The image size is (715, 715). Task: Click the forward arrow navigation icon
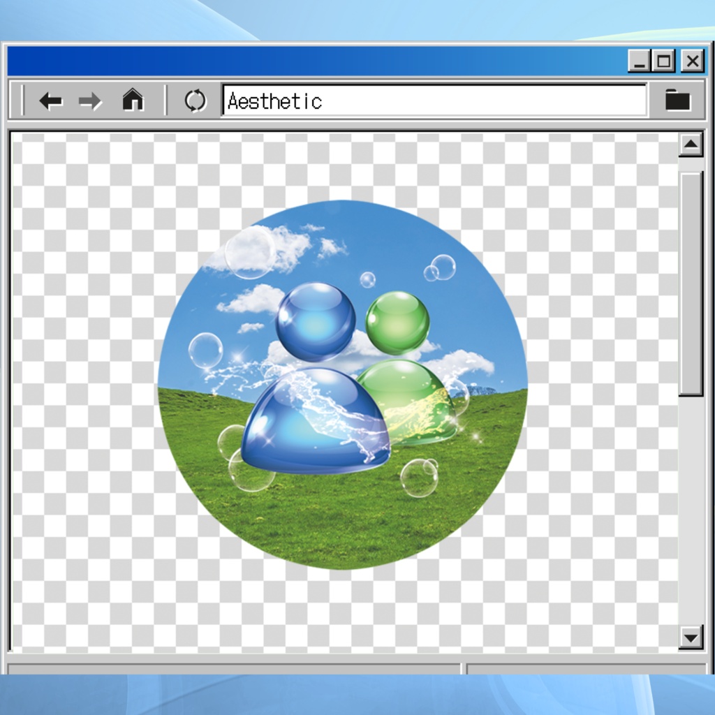point(90,101)
